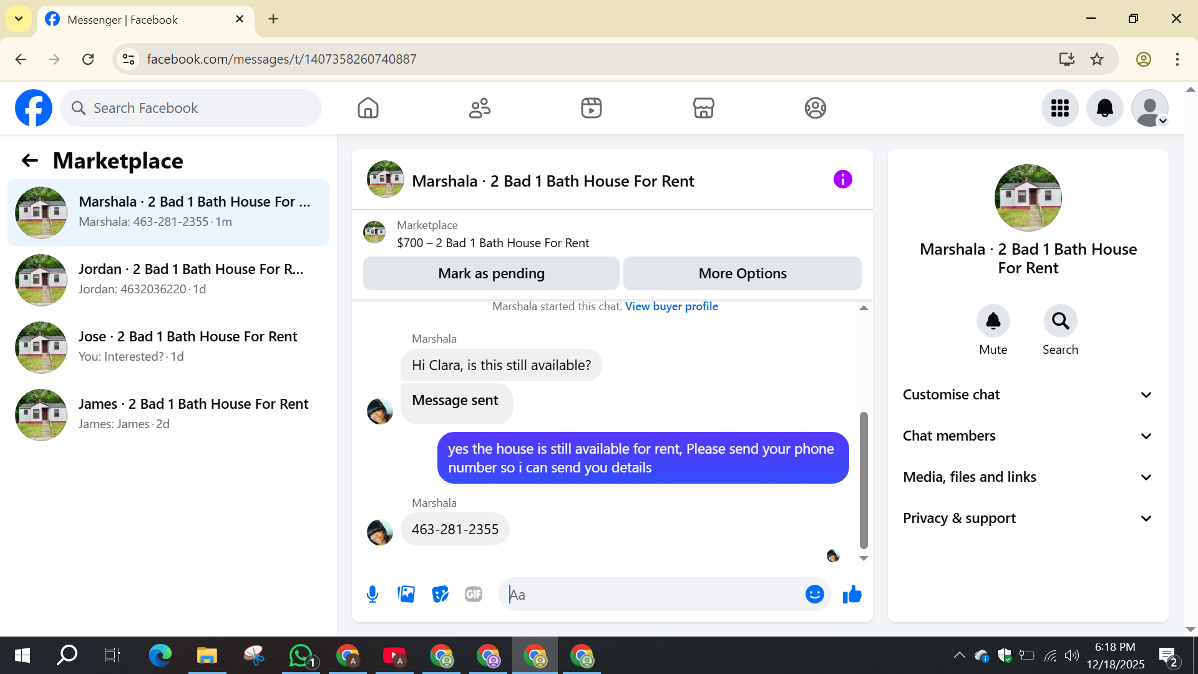Open the Groups icon in top navigation
This screenshot has height=674, width=1198.
tap(816, 108)
